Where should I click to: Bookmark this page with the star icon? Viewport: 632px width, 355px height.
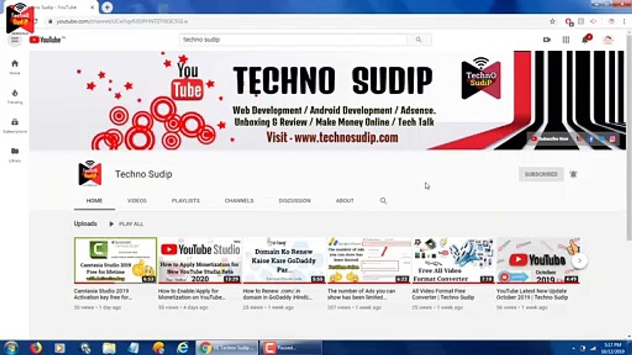(x=553, y=21)
